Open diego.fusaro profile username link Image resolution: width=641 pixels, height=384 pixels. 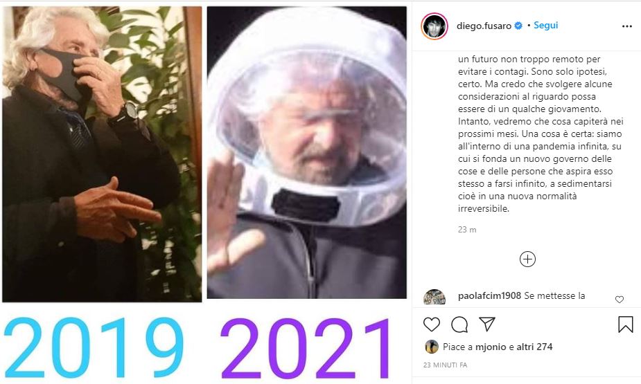tap(484, 26)
